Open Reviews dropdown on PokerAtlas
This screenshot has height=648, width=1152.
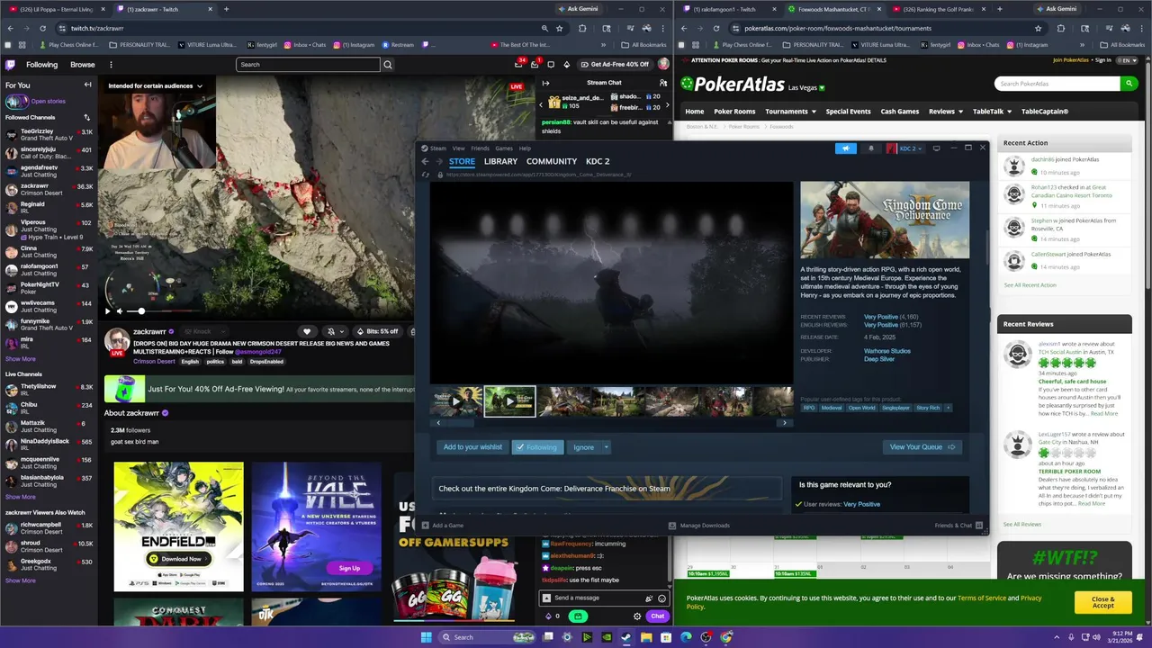click(945, 112)
